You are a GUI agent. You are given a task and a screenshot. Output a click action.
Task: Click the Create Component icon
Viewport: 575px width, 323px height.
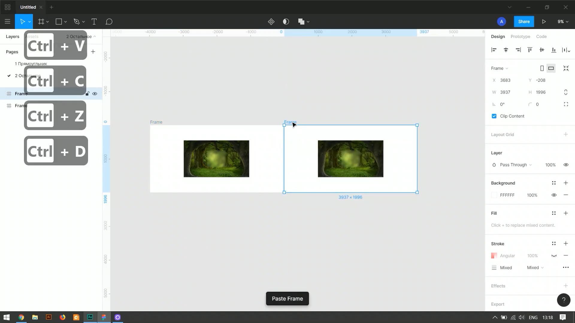point(271,22)
